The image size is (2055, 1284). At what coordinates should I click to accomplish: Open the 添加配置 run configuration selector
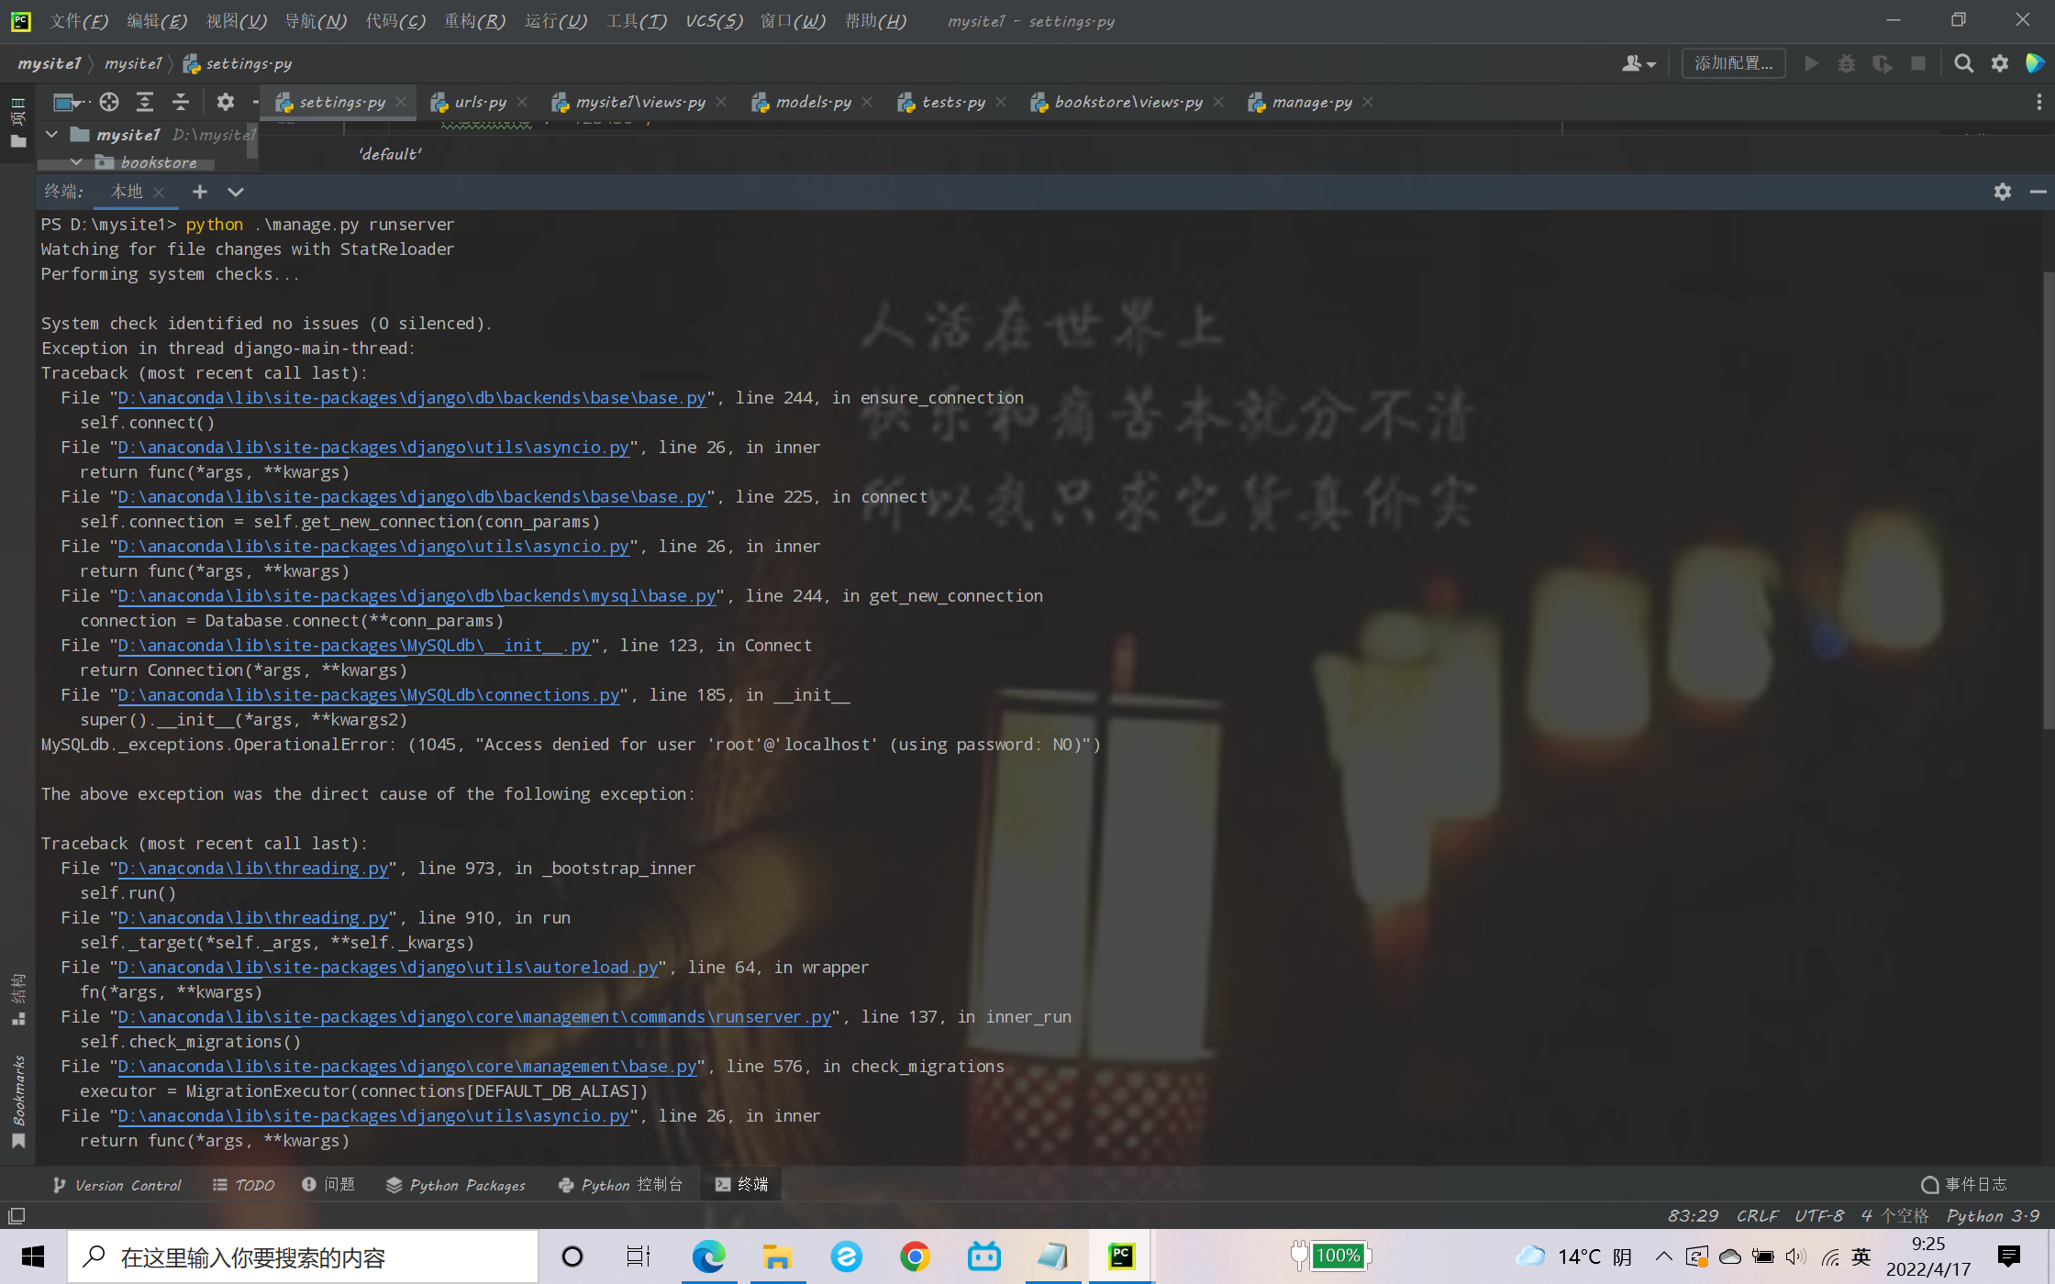tap(1732, 63)
